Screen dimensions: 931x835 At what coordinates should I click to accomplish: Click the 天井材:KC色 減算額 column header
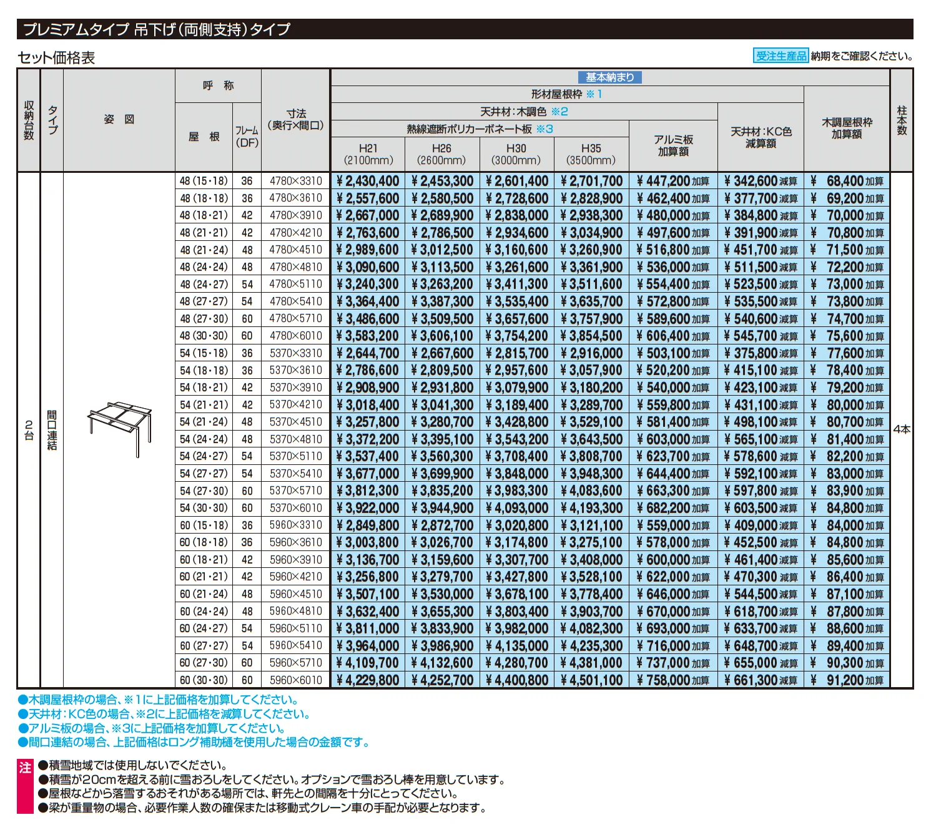[761, 137]
